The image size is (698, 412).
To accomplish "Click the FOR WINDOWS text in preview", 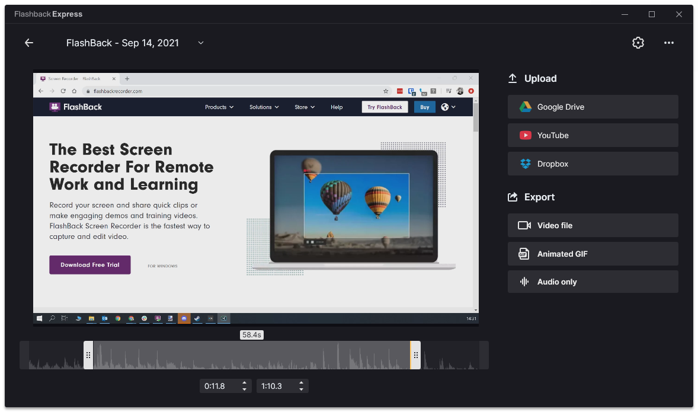I will coord(162,266).
